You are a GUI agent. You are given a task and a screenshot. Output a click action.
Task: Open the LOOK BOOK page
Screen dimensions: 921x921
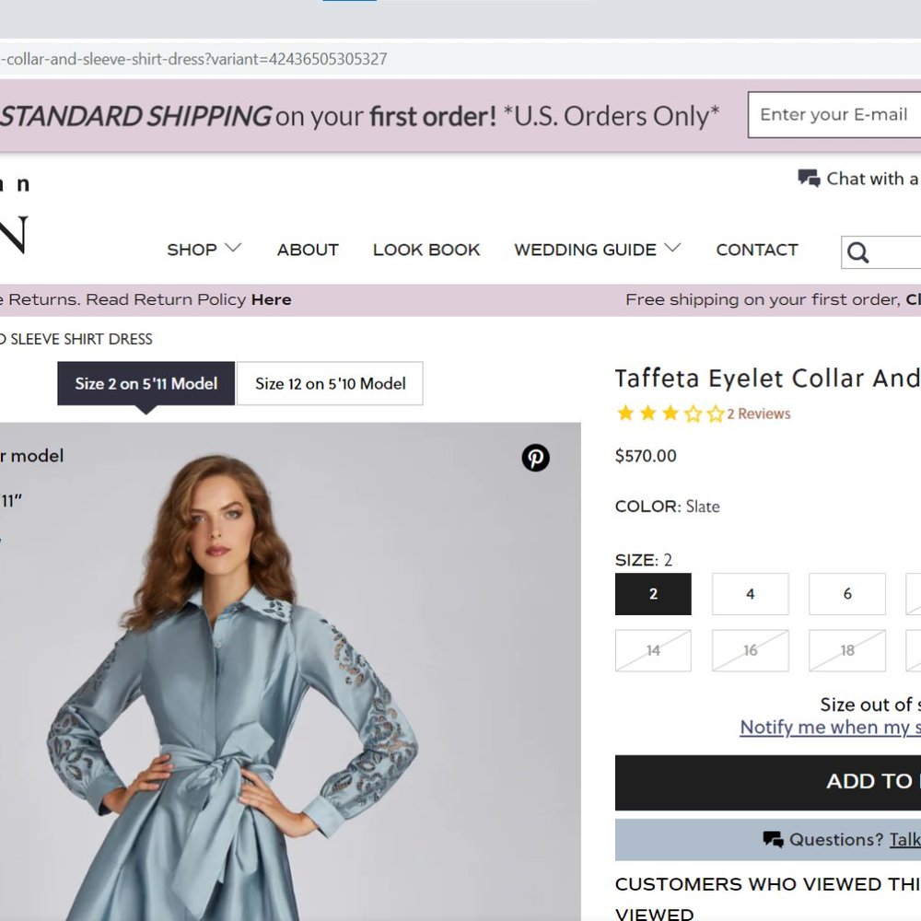coord(426,250)
